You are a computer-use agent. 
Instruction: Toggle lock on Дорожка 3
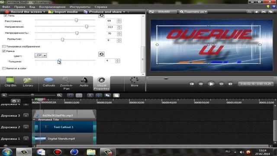click(26, 116)
